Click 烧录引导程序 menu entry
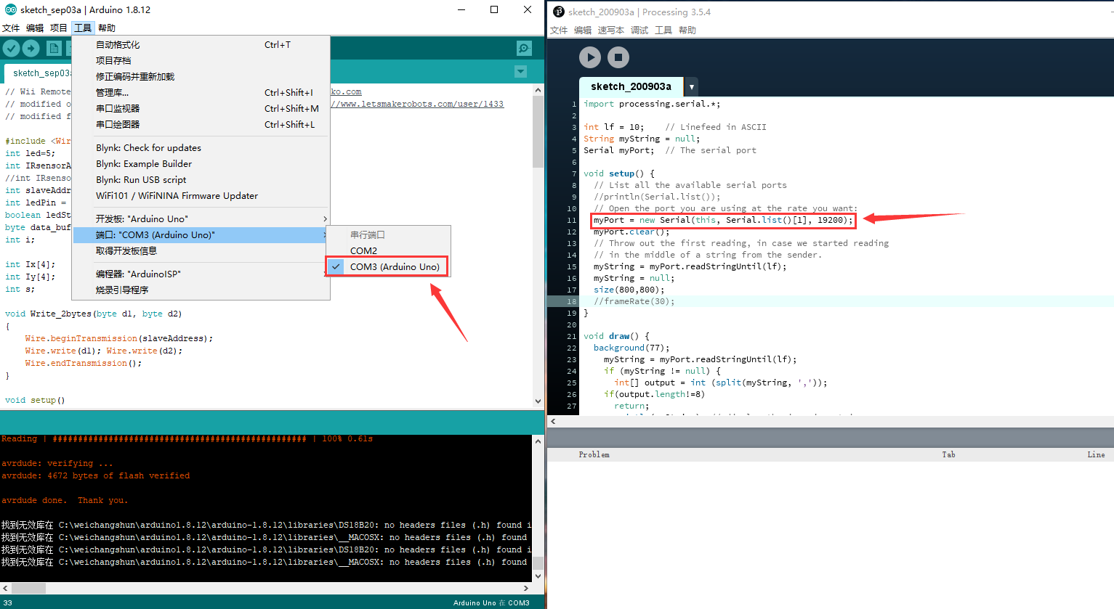This screenshot has width=1114, height=609. pos(201,290)
